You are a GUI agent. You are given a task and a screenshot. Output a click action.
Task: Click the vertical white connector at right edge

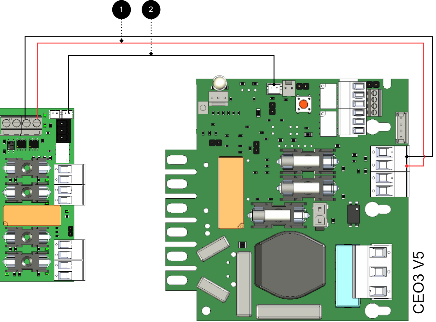401,128
